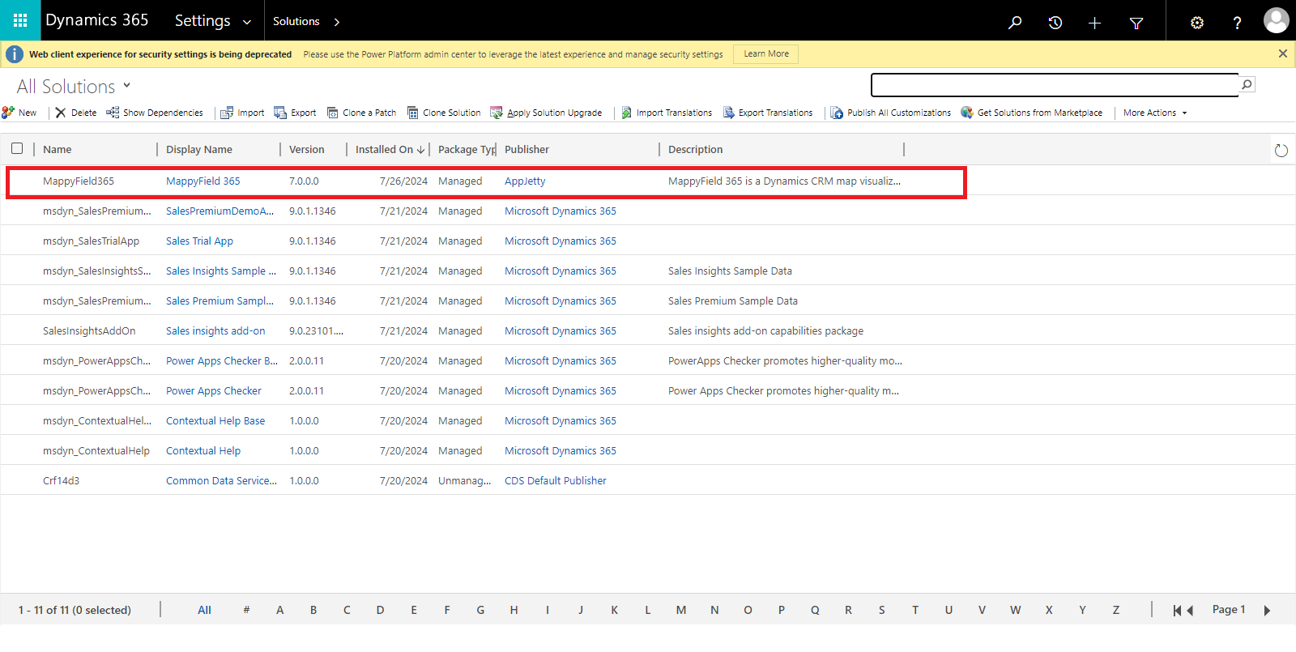This screenshot has height=652, width=1296.
Task: Filter solutions by letter S
Action: [x=881, y=610]
